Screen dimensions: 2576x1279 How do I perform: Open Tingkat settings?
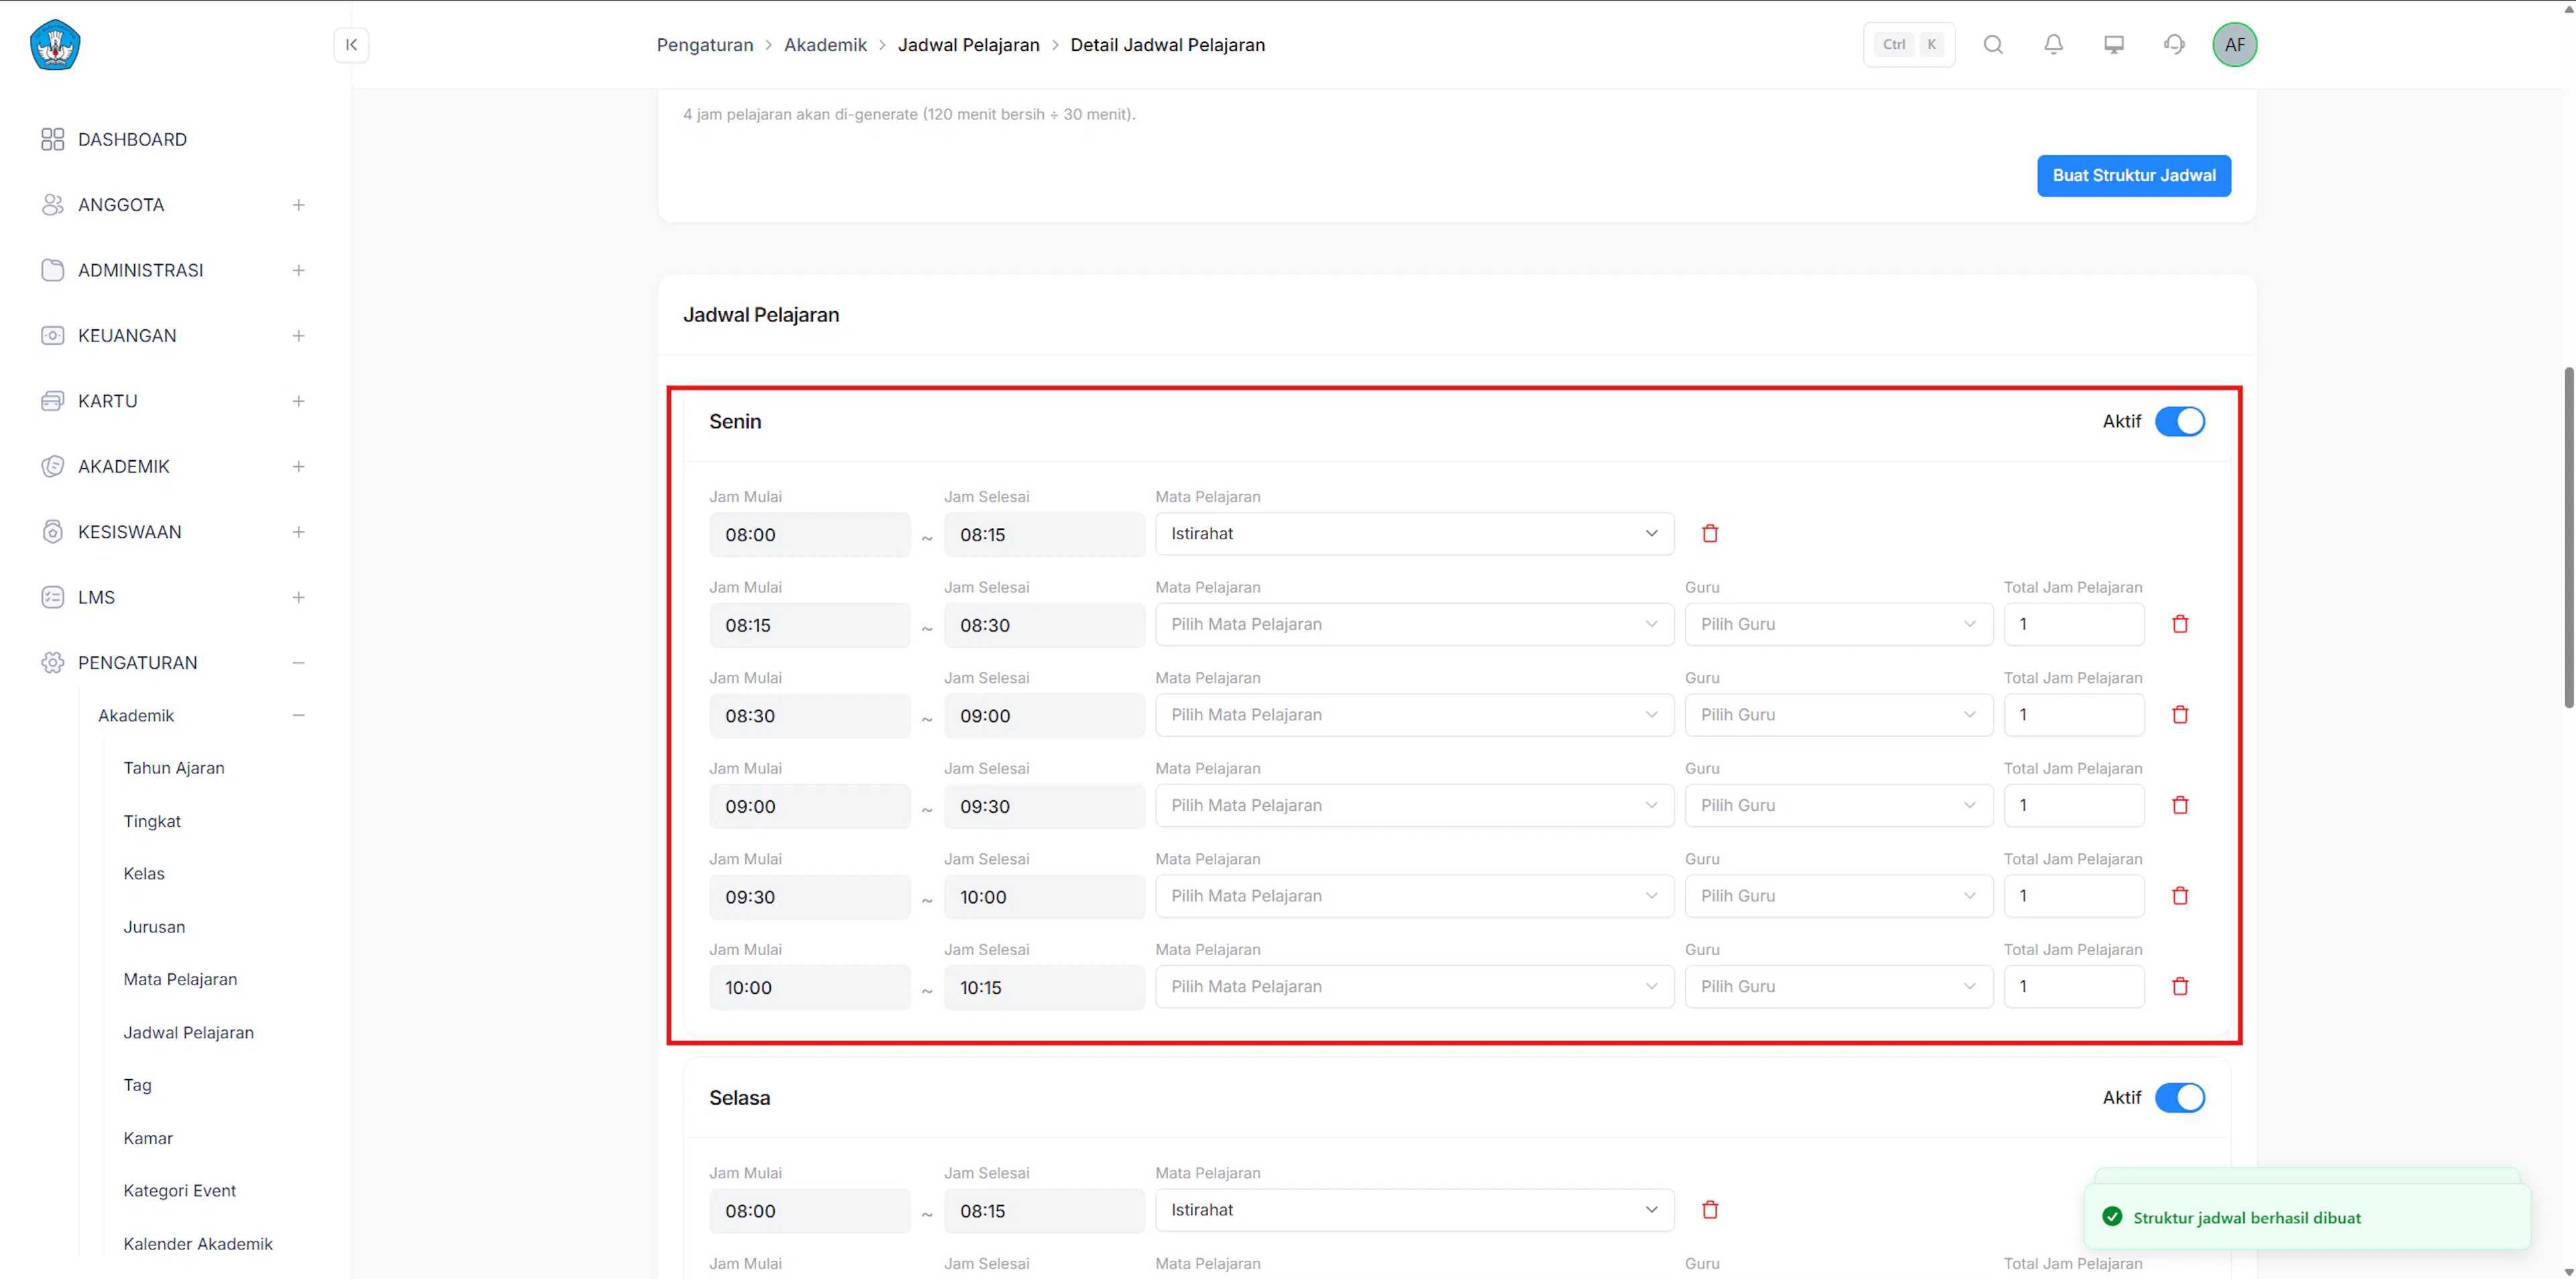(152, 821)
